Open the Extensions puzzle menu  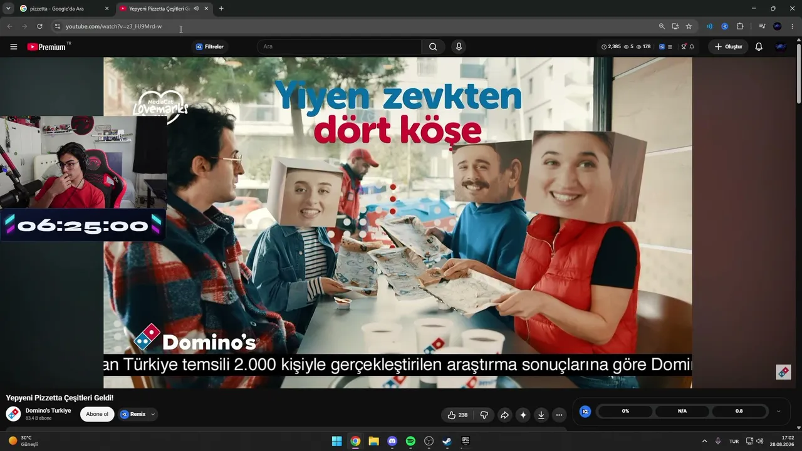[740, 26]
